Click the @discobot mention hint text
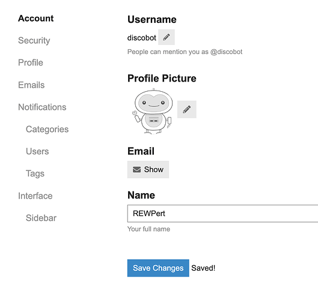The width and height of the screenshot is (318, 300). 185,52
